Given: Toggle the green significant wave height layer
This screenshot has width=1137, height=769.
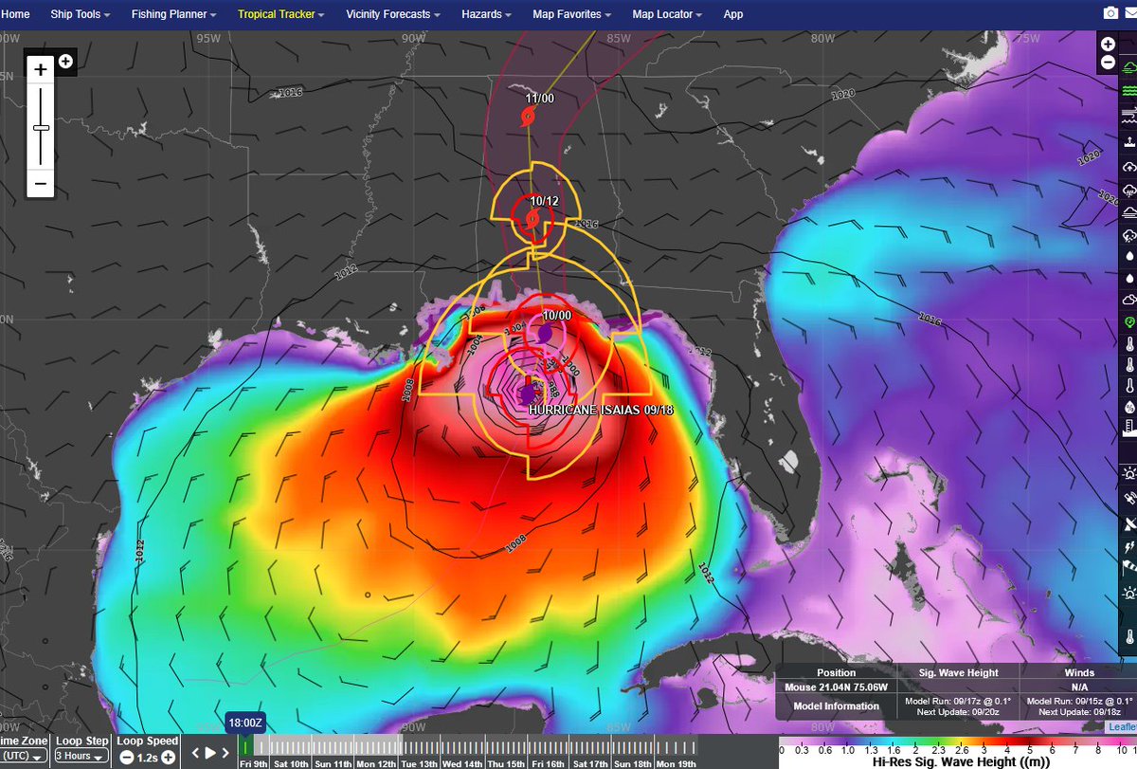Looking at the screenshot, I should click(1128, 92).
